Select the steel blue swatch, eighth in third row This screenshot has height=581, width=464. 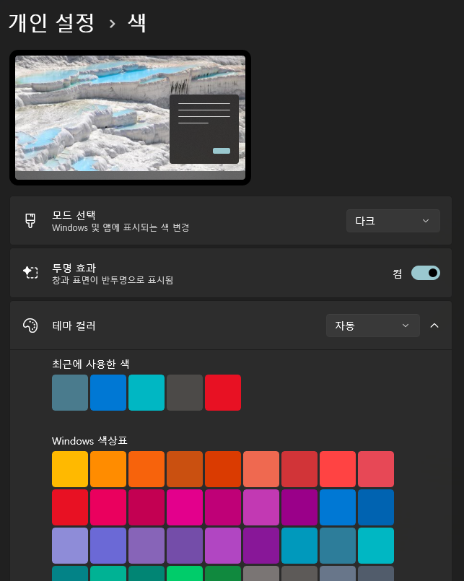(338, 546)
